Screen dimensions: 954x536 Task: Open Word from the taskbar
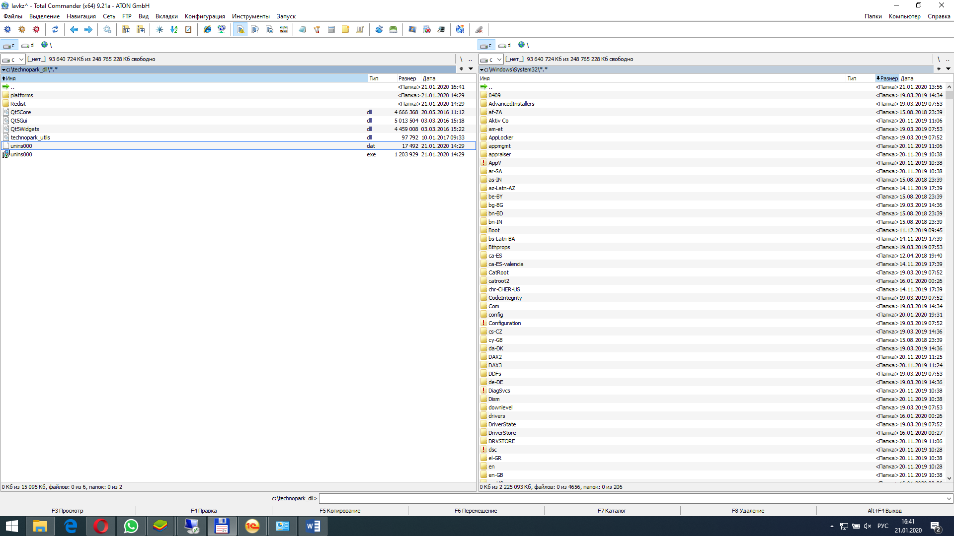313,526
